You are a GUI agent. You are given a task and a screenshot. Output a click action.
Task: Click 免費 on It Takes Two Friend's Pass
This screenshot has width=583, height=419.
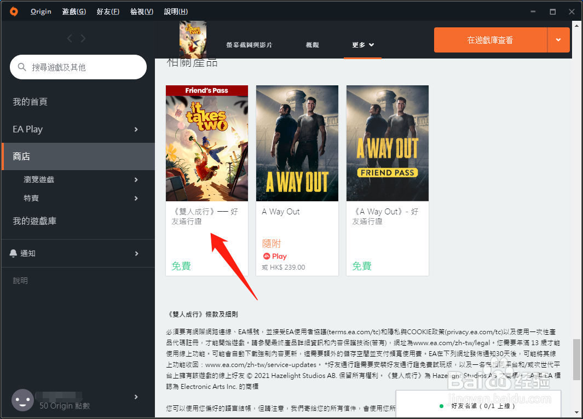pyautogui.click(x=181, y=266)
